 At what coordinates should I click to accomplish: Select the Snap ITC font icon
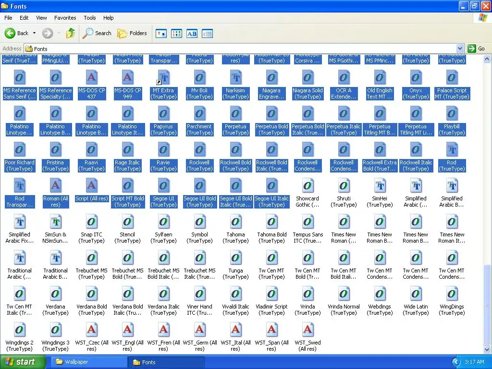pos(91,222)
